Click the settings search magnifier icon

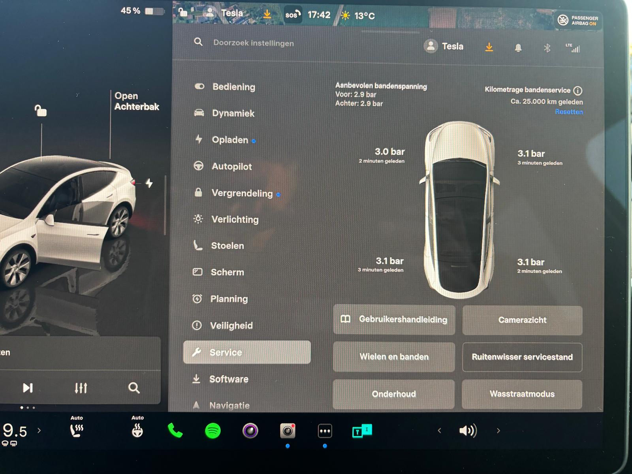click(x=198, y=41)
